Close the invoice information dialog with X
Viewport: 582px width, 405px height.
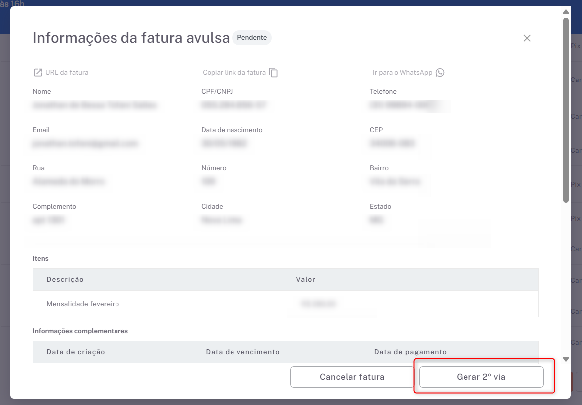[x=527, y=38]
